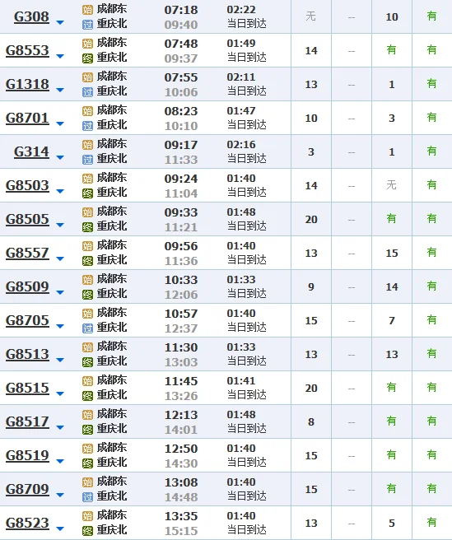452x540 pixels.
Task: Expand stops list arrow for G8505
Action: click(x=60, y=226)
